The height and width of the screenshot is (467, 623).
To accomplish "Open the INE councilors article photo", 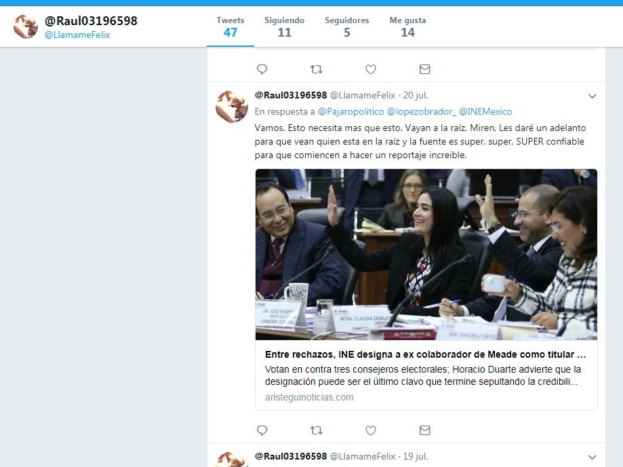I will coord(426,255).
